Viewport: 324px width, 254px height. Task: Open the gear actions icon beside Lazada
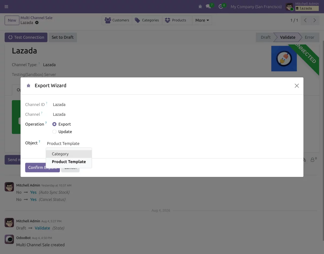37,23
